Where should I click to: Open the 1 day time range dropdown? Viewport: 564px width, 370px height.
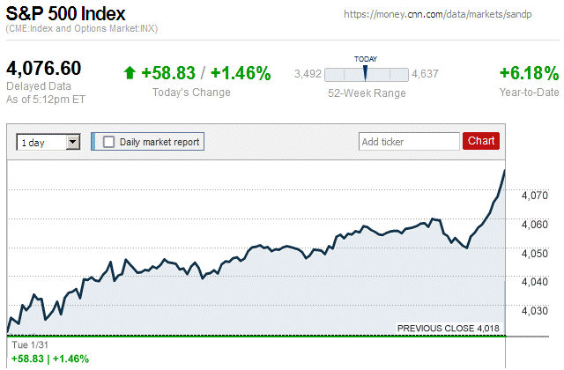(x=48, y=141)
